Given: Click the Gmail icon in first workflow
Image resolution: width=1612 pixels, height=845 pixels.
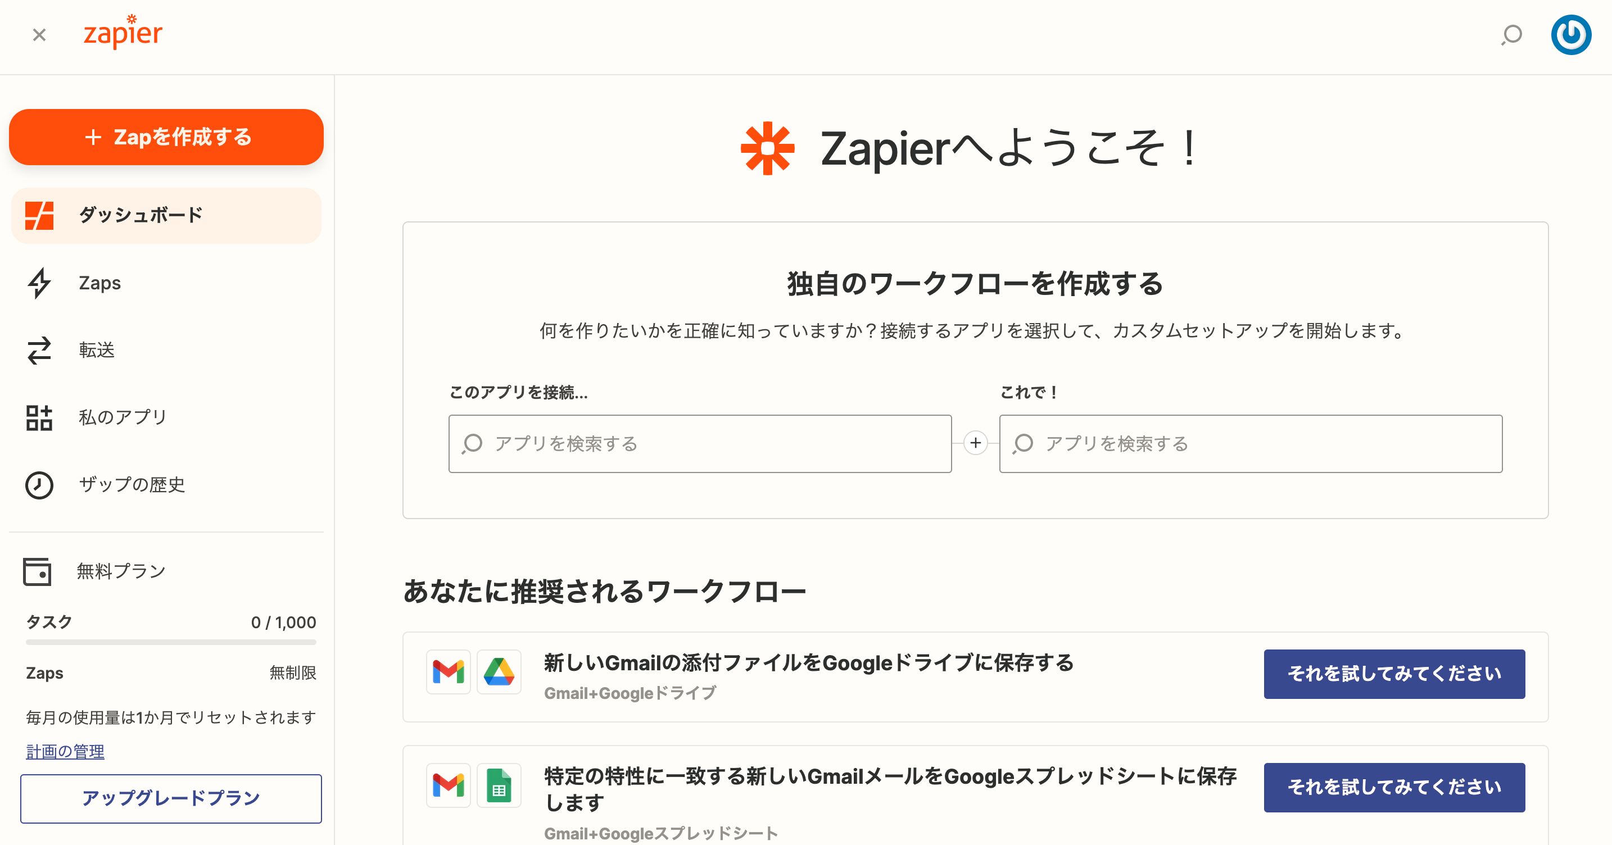Looking at the screenshot, I should click(x=448, y=673).
